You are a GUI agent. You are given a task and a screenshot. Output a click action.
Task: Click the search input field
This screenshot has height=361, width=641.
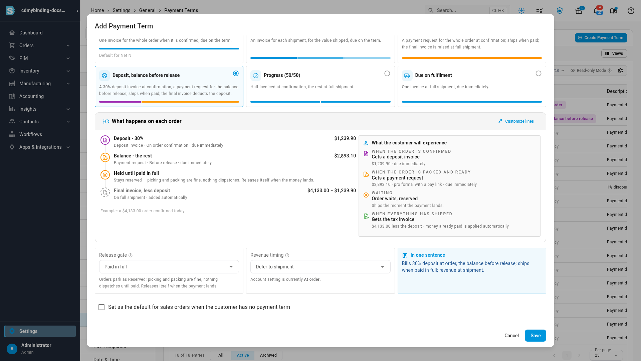click(467, 10)
